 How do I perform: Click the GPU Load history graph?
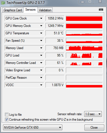[84, 55]
